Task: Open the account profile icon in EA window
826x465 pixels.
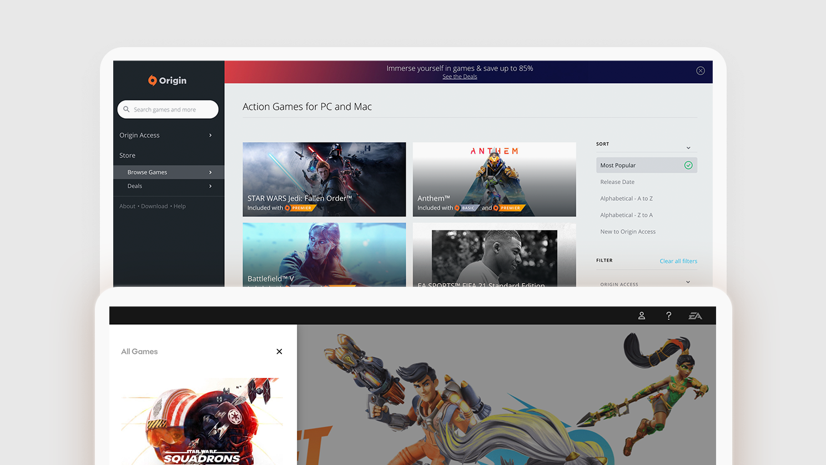Action: tap(642, 316)
